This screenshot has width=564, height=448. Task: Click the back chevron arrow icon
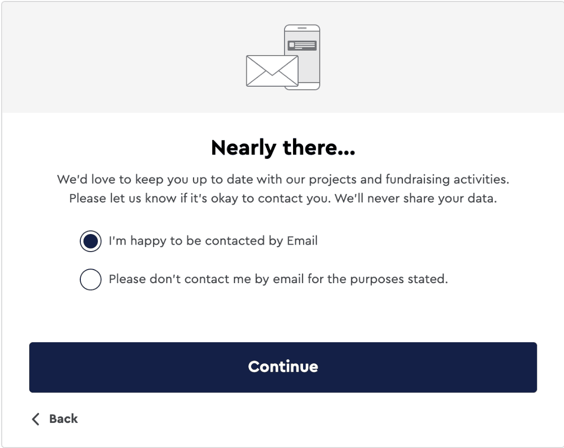(x=36, y=419)
